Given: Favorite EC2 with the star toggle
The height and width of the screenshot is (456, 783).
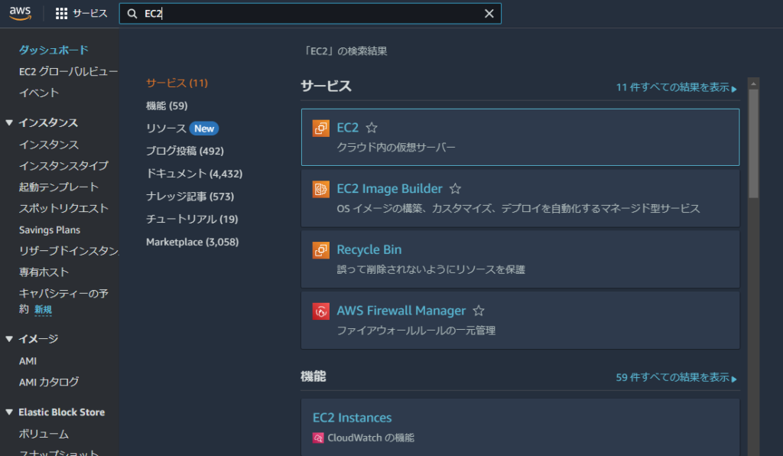Looking at the screenshot, I should [x=372, y=128].
